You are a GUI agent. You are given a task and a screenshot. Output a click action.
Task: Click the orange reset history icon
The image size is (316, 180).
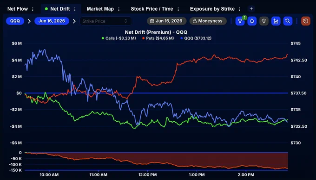click(x=306, y=21)
